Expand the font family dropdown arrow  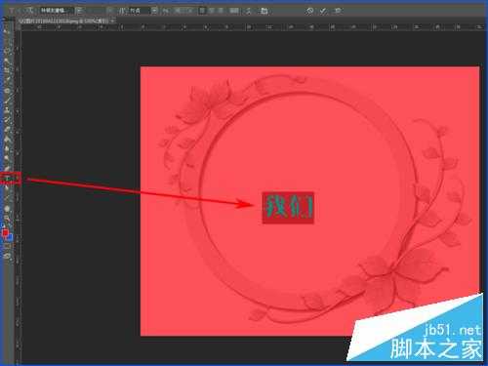click(x=79, y=11)
